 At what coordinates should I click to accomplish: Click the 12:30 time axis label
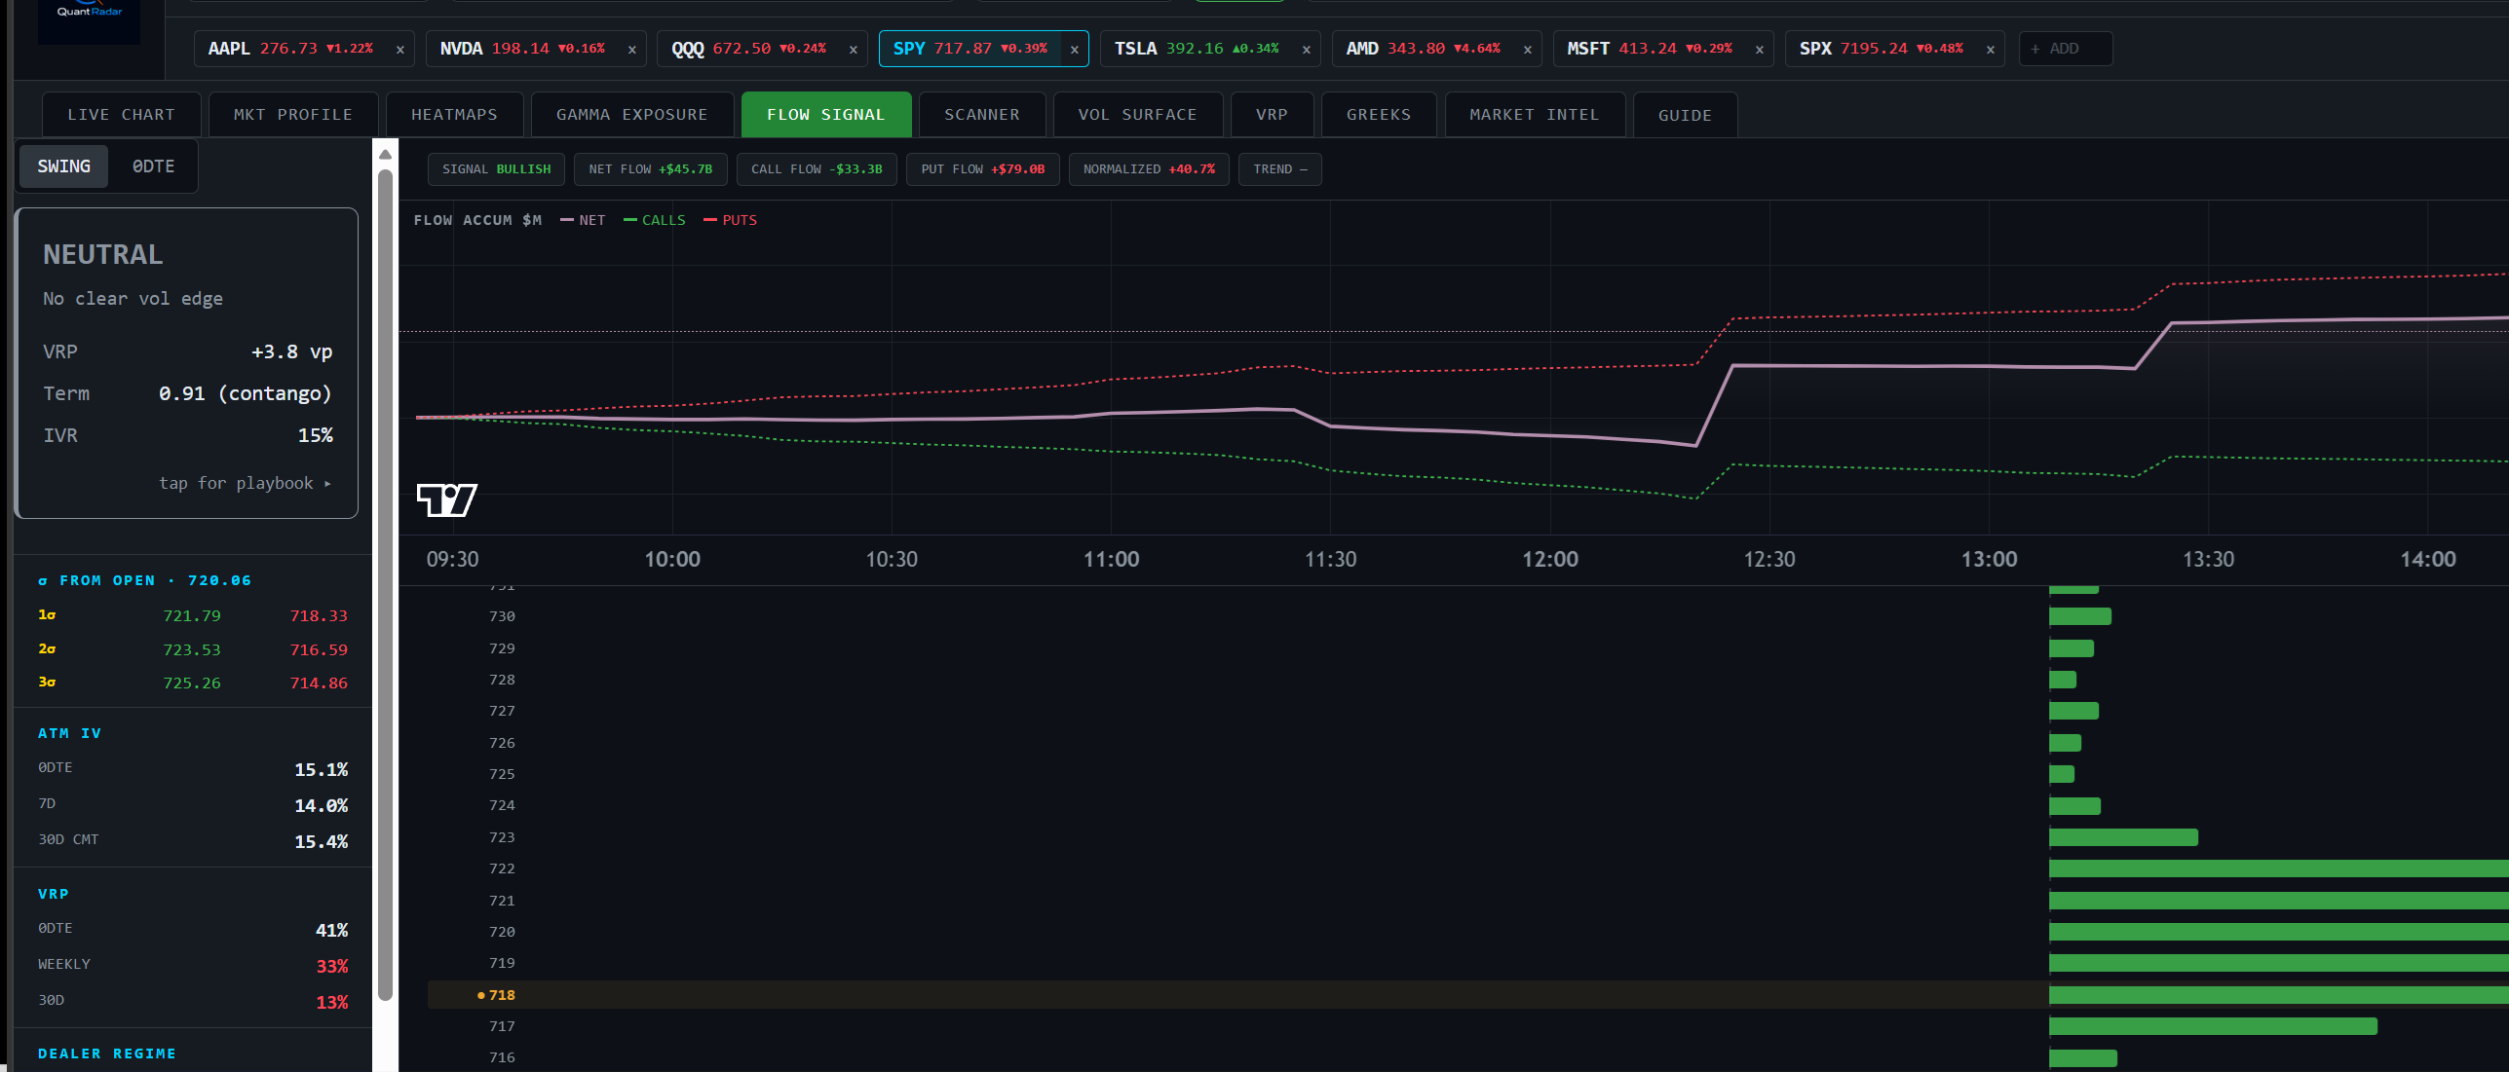[x=1769, y=560]
